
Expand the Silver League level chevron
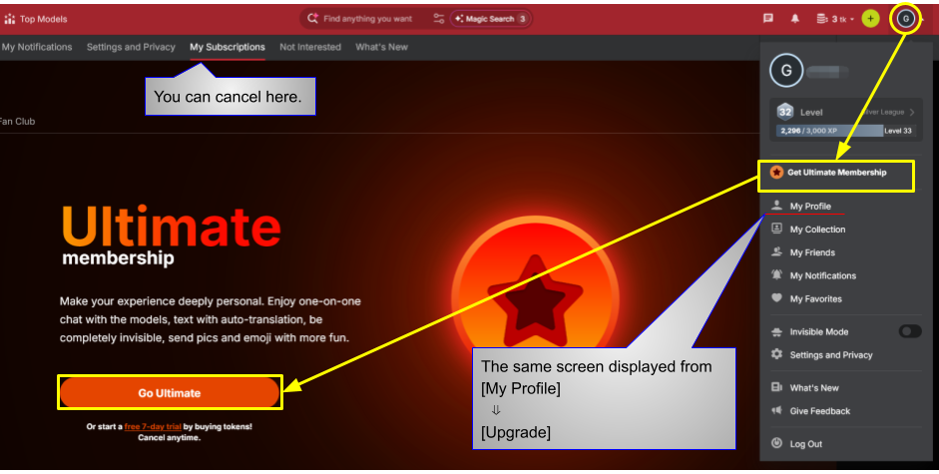click(x=911, y=112)
